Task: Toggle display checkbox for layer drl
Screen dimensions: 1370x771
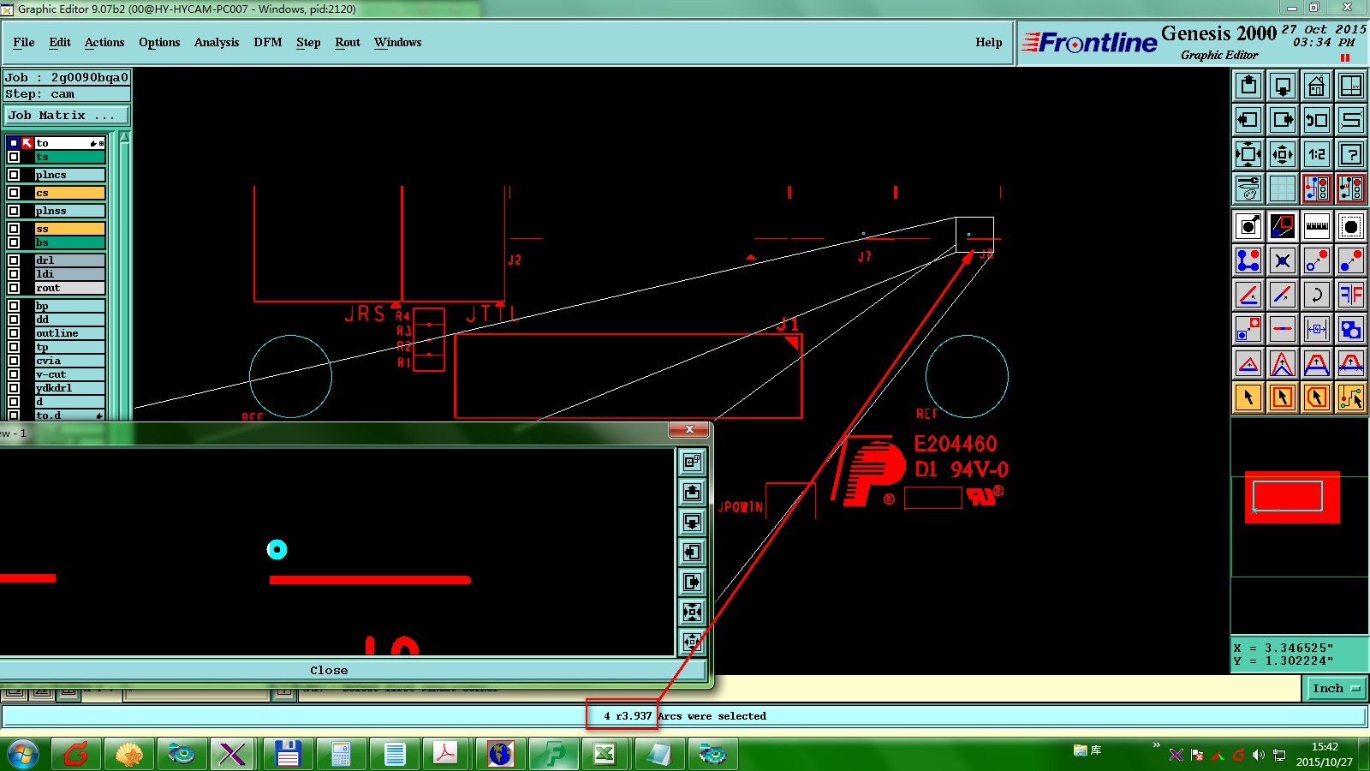Action: point(14,260)
